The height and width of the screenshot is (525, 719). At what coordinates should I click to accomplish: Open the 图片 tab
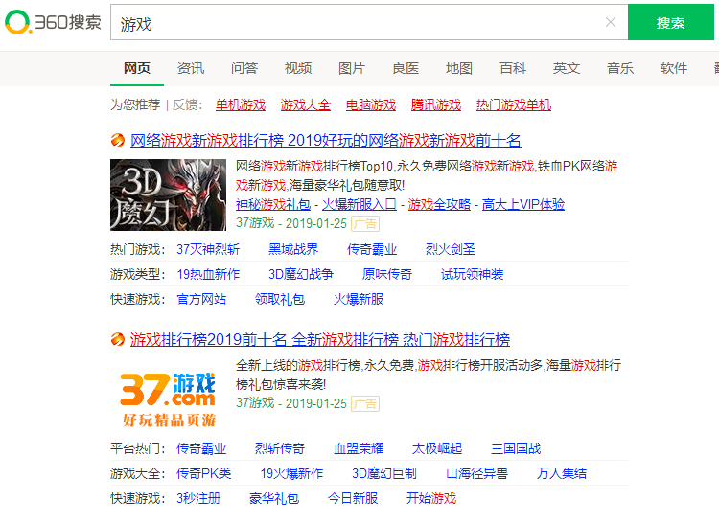[352, 68]
